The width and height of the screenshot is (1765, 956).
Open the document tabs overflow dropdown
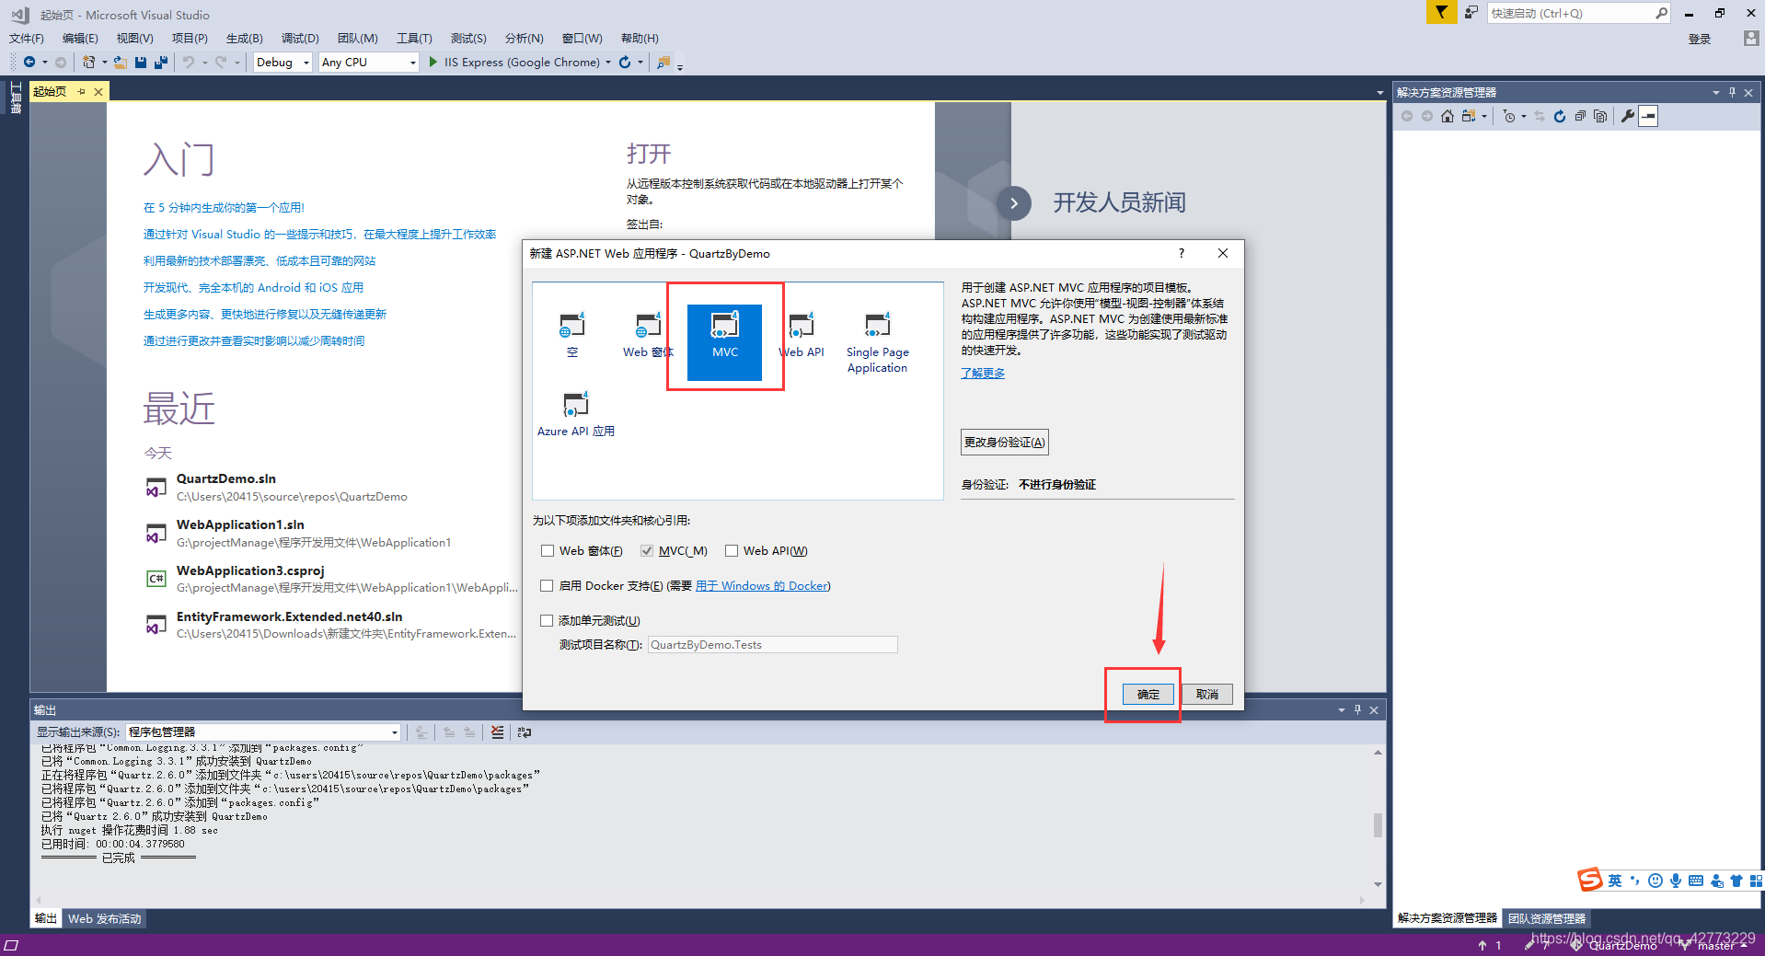tap(1379, 92)
